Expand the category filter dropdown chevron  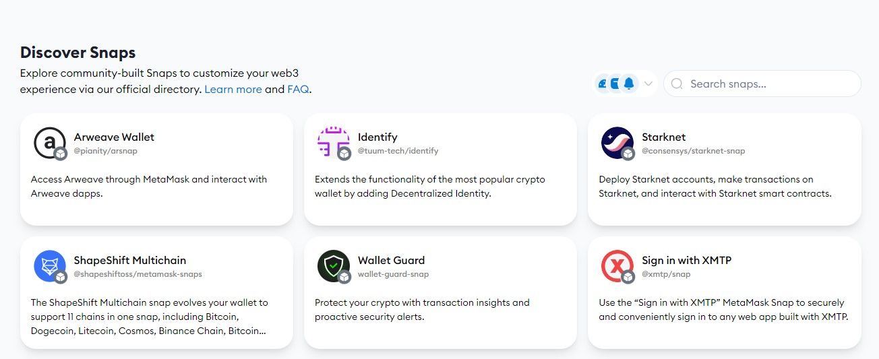coord(648,84)
